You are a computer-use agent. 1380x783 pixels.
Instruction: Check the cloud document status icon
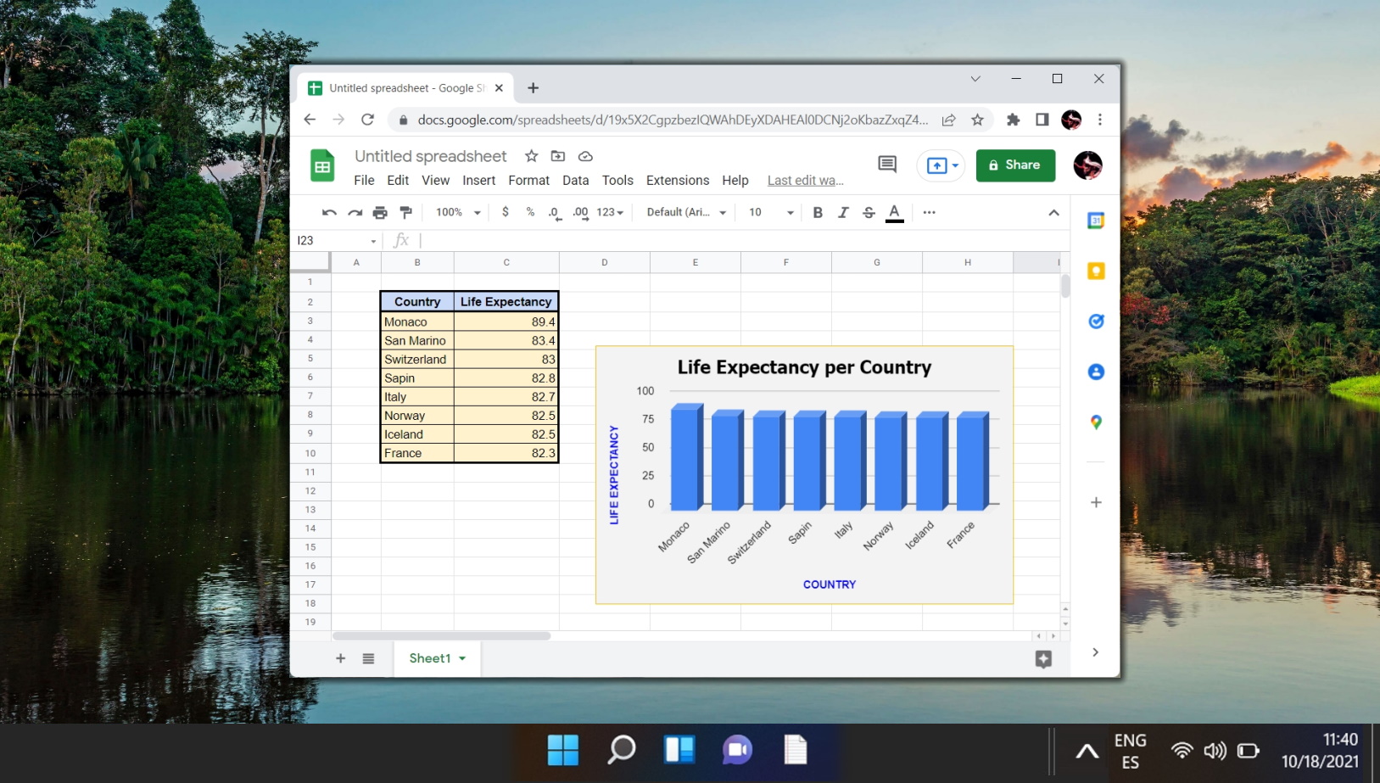click(x=585, y=156)
